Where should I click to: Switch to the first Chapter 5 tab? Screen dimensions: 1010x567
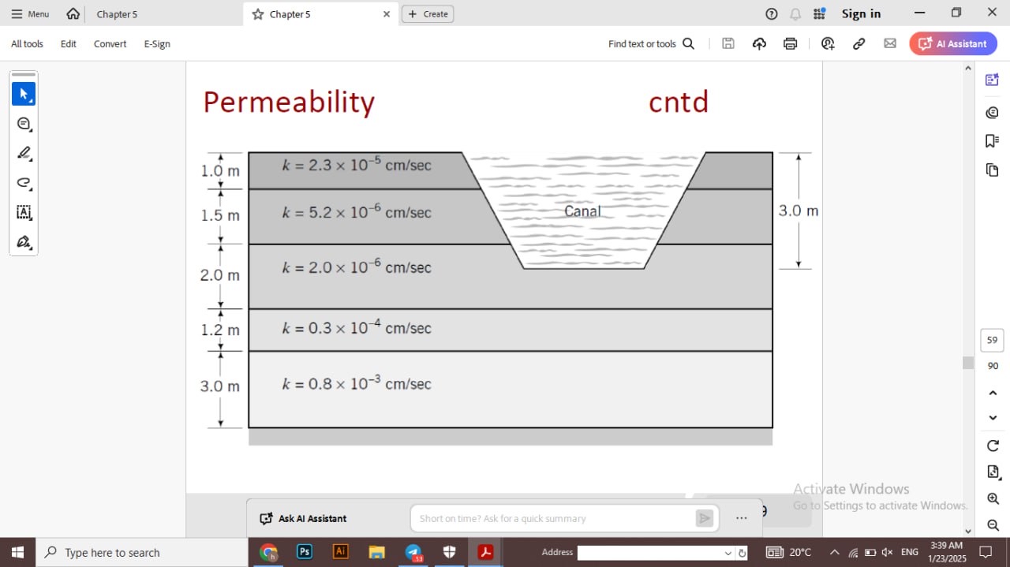tap(117, 14)
